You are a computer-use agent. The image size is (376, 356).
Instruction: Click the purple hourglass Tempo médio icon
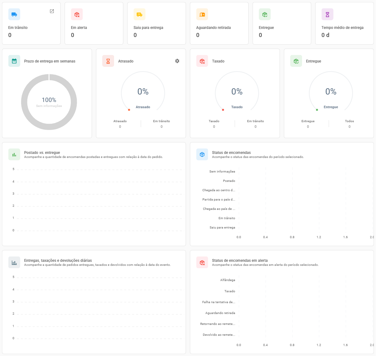click(x=327, y=14)
